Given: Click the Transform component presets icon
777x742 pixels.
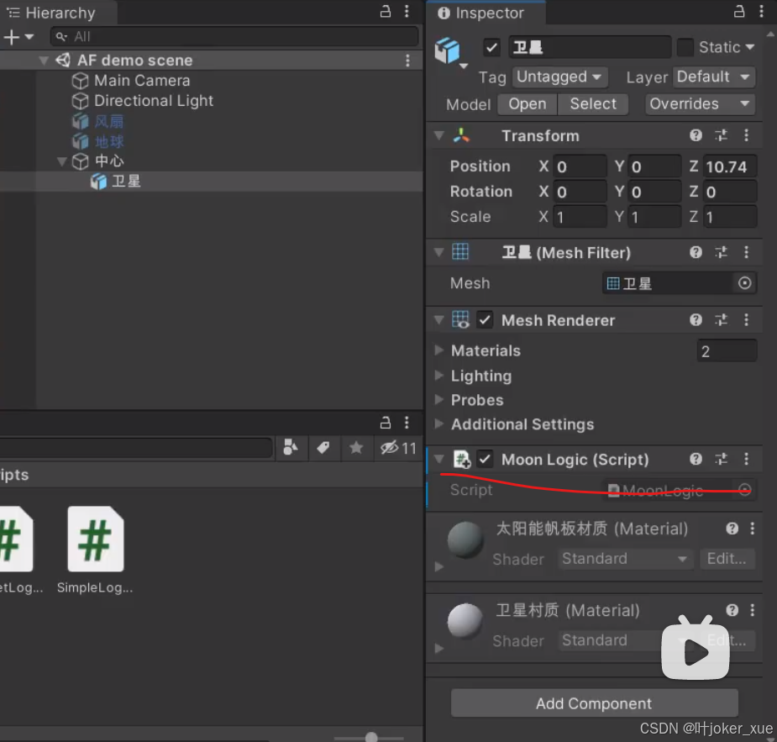Looking at the screenshot, I should [721, 135].
